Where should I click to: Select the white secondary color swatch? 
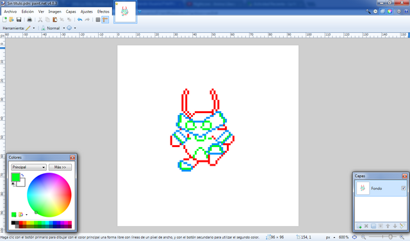[x=22, y=183]
